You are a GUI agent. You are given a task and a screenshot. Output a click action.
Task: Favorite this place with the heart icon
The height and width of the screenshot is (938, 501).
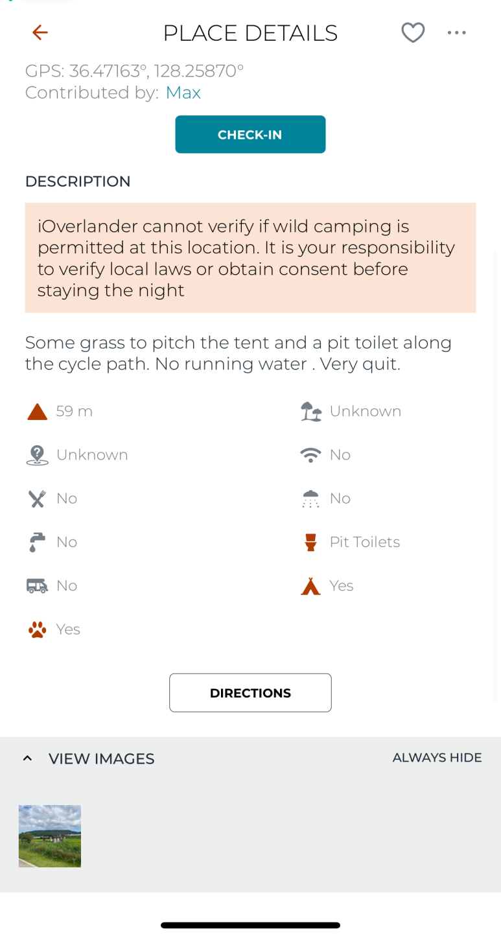click(413, 32)
